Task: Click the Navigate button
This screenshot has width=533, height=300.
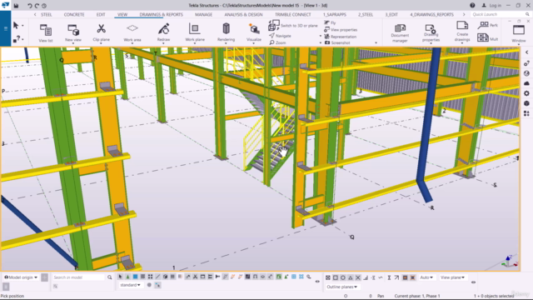Action: point(281,36)
